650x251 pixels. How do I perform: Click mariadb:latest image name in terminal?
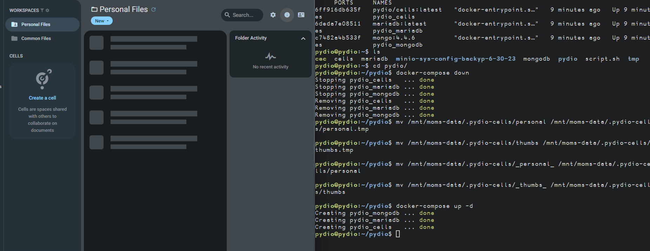(x=399, y=24)
